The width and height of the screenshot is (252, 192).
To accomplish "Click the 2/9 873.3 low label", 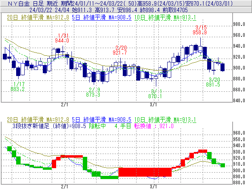I will (93, 92).
